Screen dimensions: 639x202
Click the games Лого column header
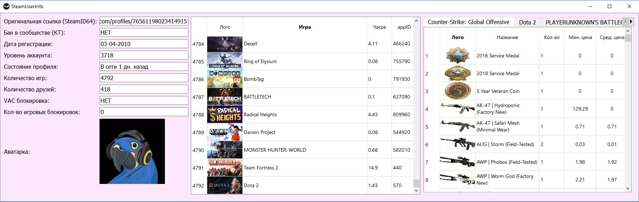coord(225,27)
